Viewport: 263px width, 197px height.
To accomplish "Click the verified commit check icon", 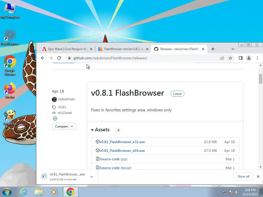I will (x=55, y=119).
